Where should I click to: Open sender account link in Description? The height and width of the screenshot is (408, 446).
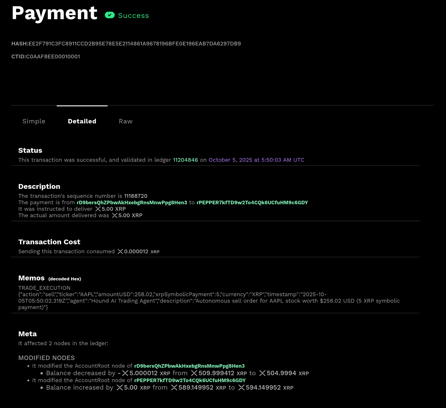coord(132,203)
